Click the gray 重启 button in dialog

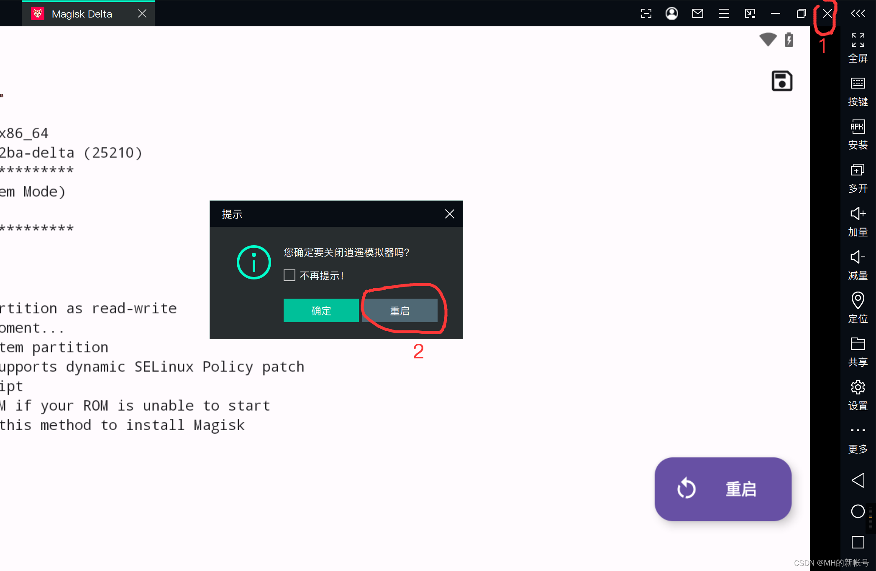tap(400, 310)
